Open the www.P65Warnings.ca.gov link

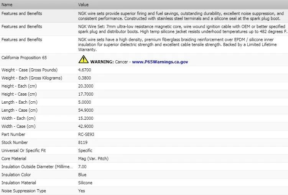pyautogui.click(x=160, y=62)
